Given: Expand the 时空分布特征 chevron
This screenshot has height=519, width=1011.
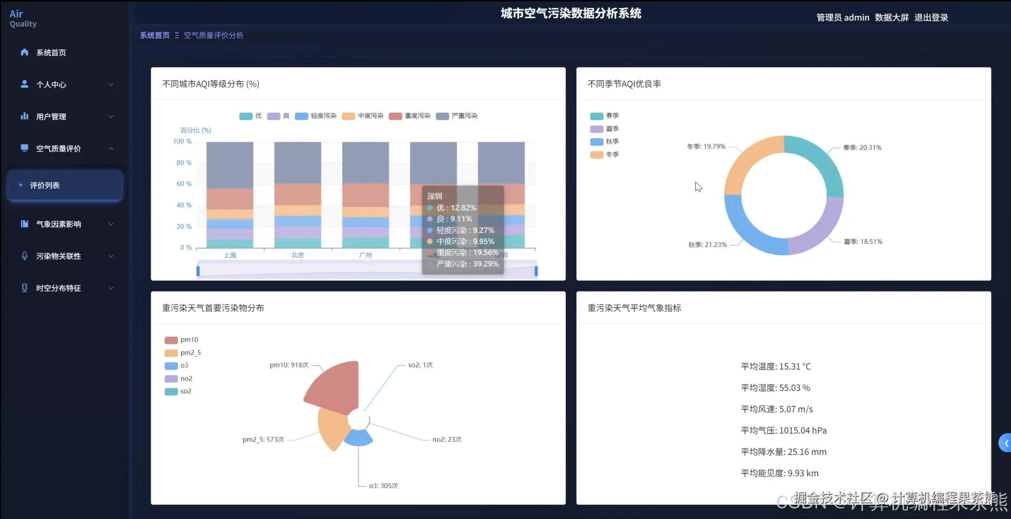Looking at the screenshot, I should pyautogui.click(x=111, y=288).
